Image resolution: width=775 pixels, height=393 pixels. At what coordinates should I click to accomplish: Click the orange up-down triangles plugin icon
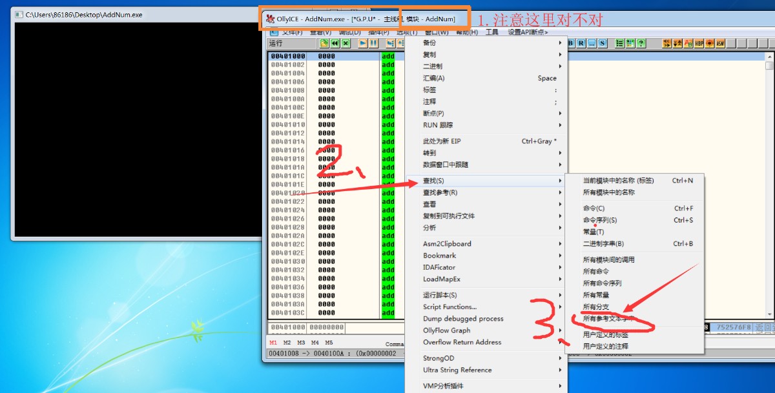(x=678, y=43)
